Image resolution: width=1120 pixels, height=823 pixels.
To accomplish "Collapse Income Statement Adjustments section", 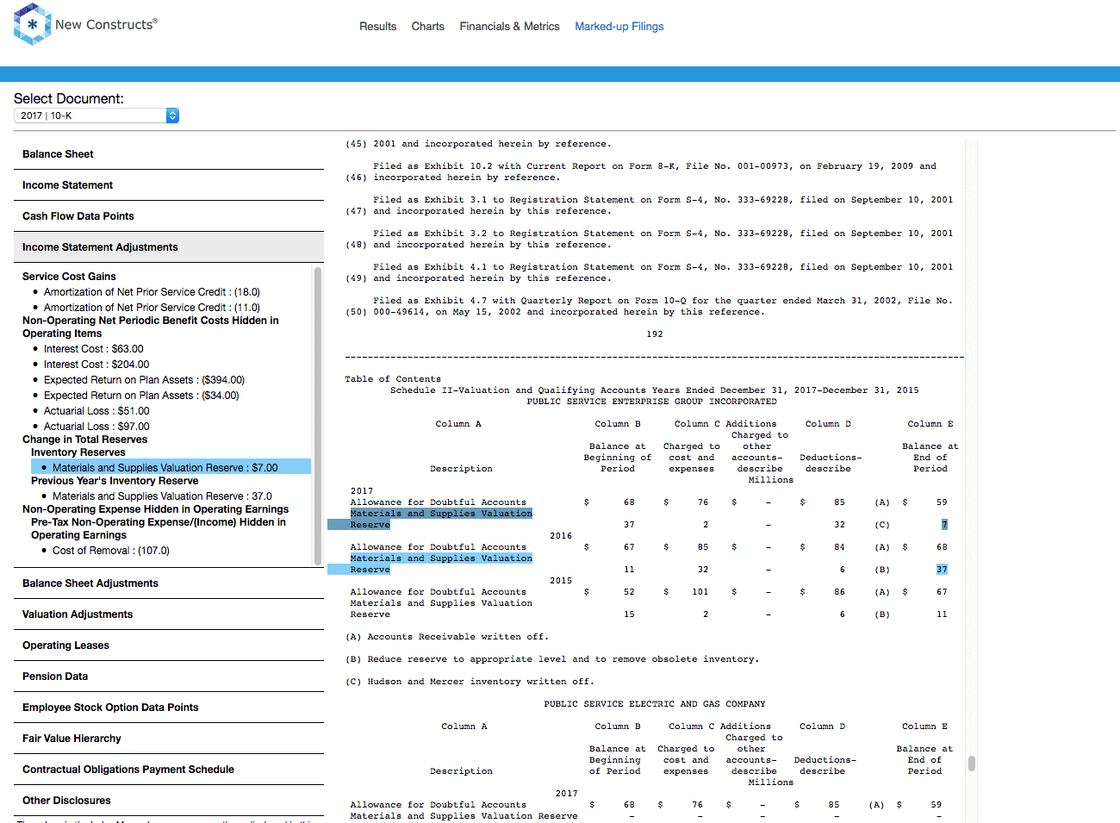I will coord(169,247).
